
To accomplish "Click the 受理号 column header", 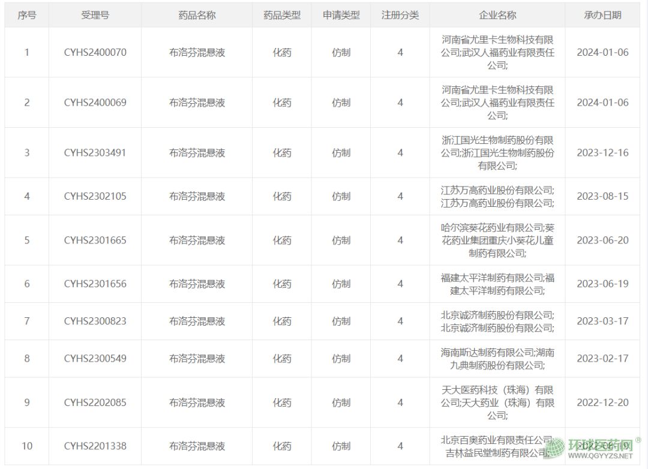I will pyautogui.click(x=95, y=16).
